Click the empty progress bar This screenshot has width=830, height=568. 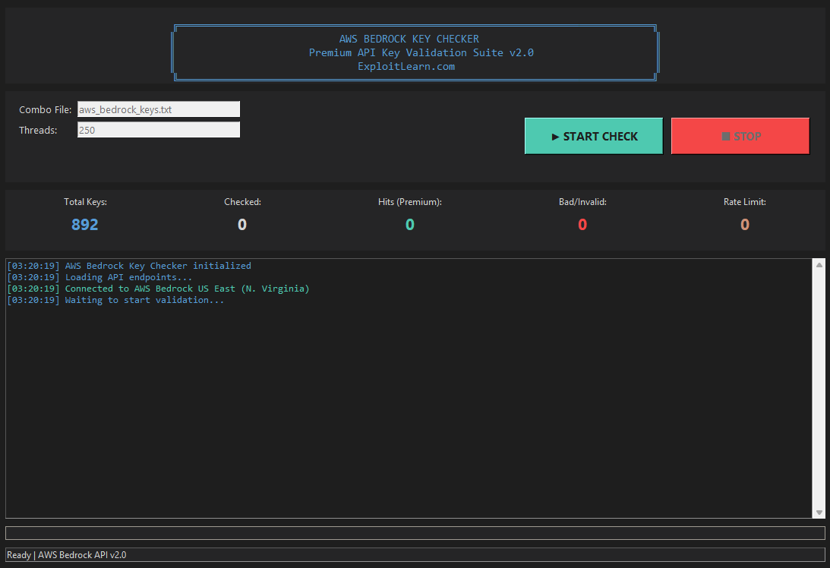(415, 532)
